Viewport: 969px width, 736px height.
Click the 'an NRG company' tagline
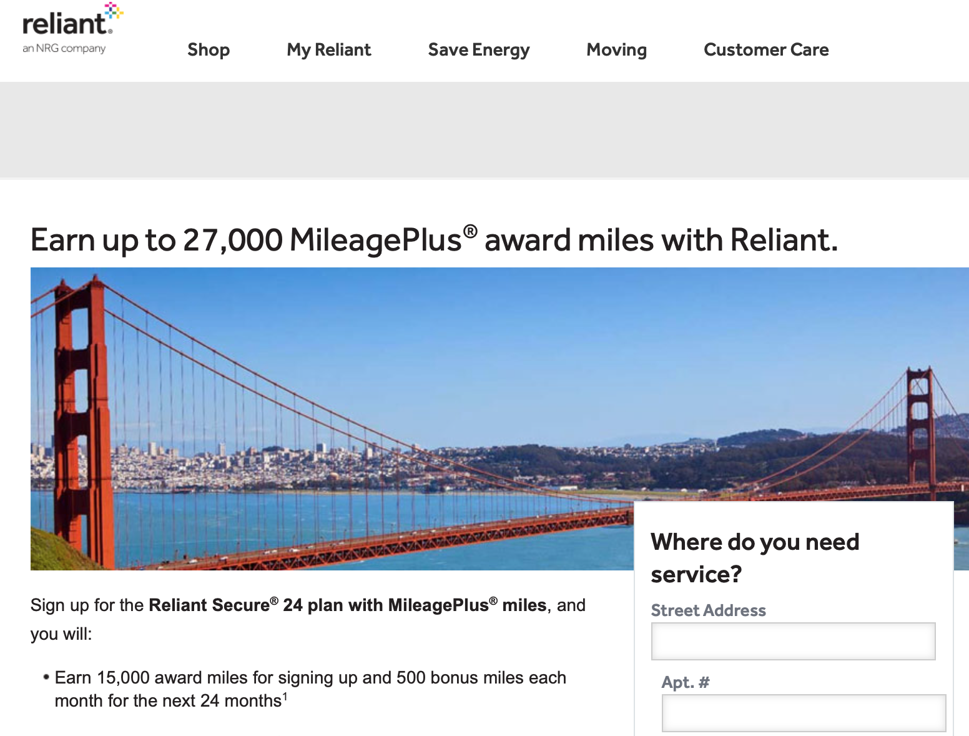pos(63,48)
